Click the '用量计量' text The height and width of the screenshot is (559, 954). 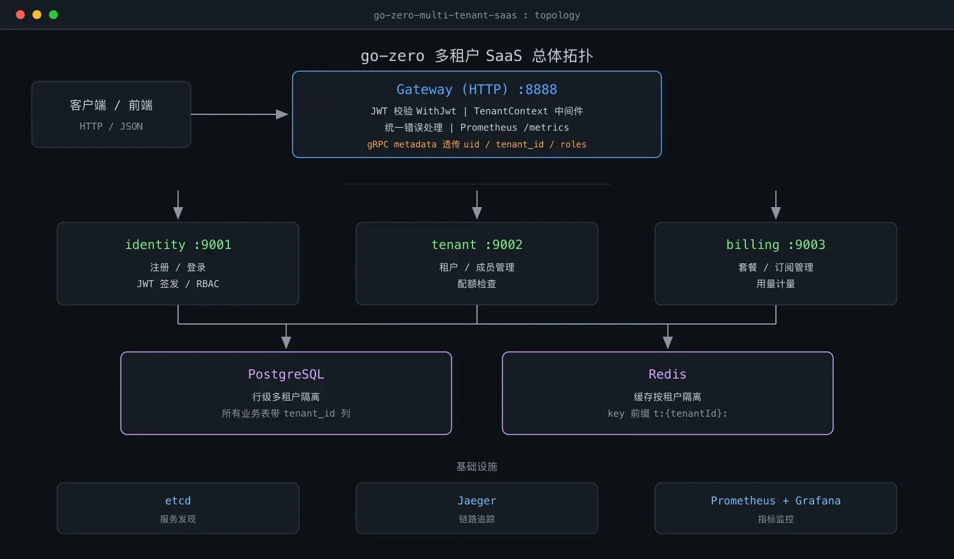pos(776,284)
